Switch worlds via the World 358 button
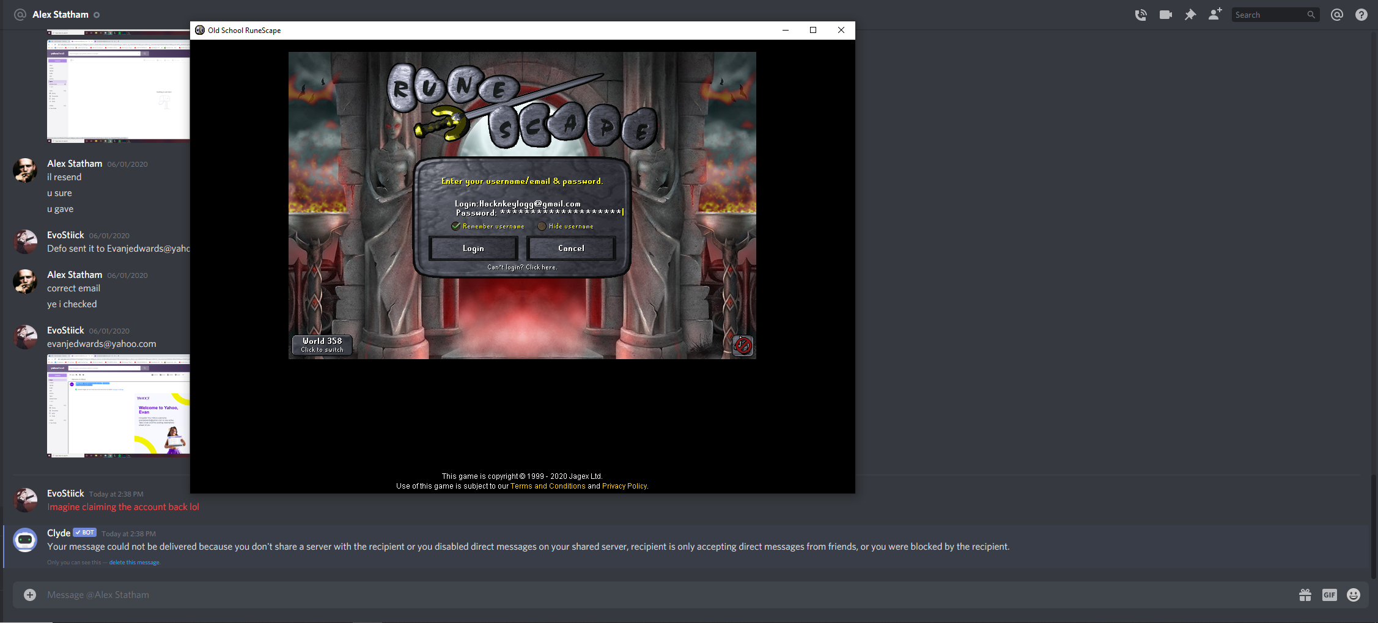 (322, 345)
